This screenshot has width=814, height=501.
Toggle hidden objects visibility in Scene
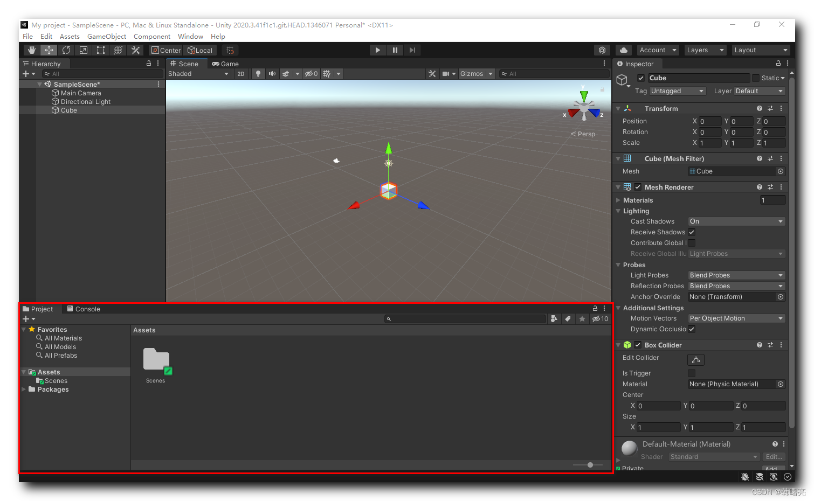[311, 74]
